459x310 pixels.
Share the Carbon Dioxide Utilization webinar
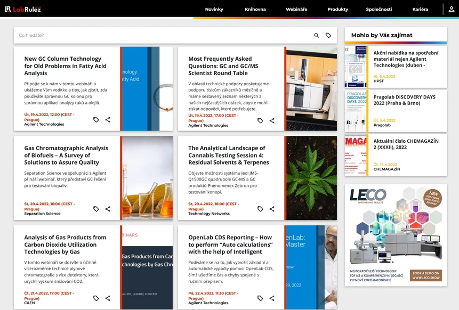tap(108, 299)
